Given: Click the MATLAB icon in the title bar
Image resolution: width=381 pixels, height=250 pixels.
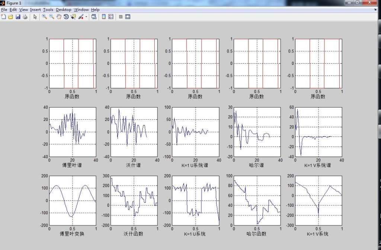Looking at the screenshot, I should (3, 3).
